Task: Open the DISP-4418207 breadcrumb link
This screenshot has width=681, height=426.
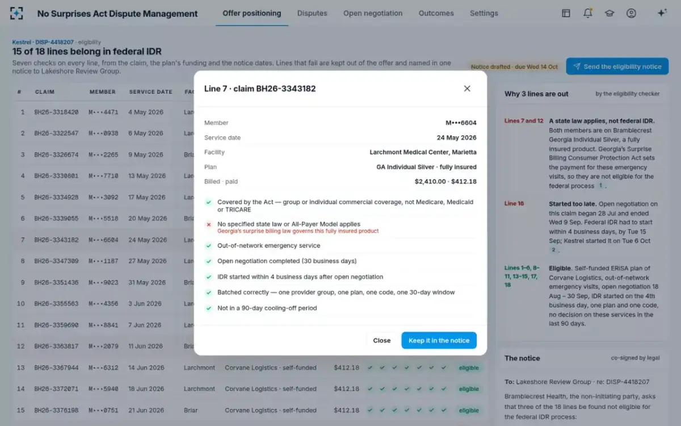Action: [54, 42]
